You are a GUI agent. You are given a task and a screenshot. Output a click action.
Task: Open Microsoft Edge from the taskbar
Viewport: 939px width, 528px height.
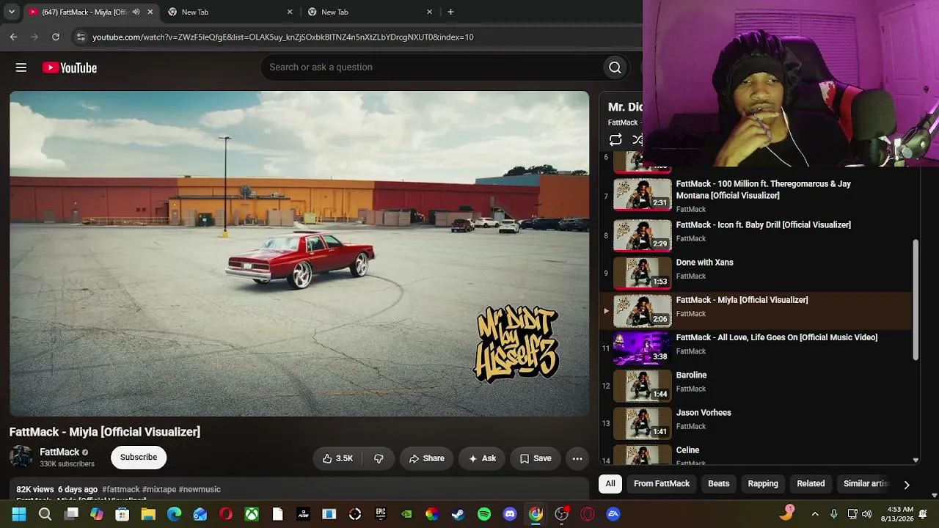click(174, 514)
